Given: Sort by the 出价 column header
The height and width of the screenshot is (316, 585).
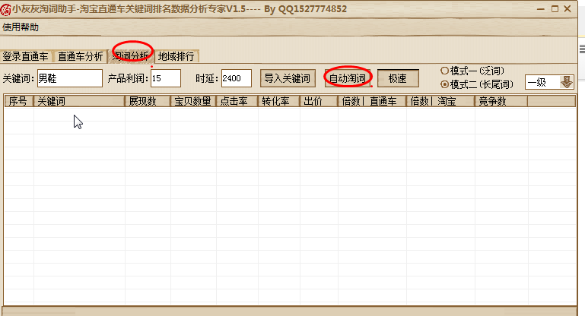Looking at the screenshot, I should [319, 101].
